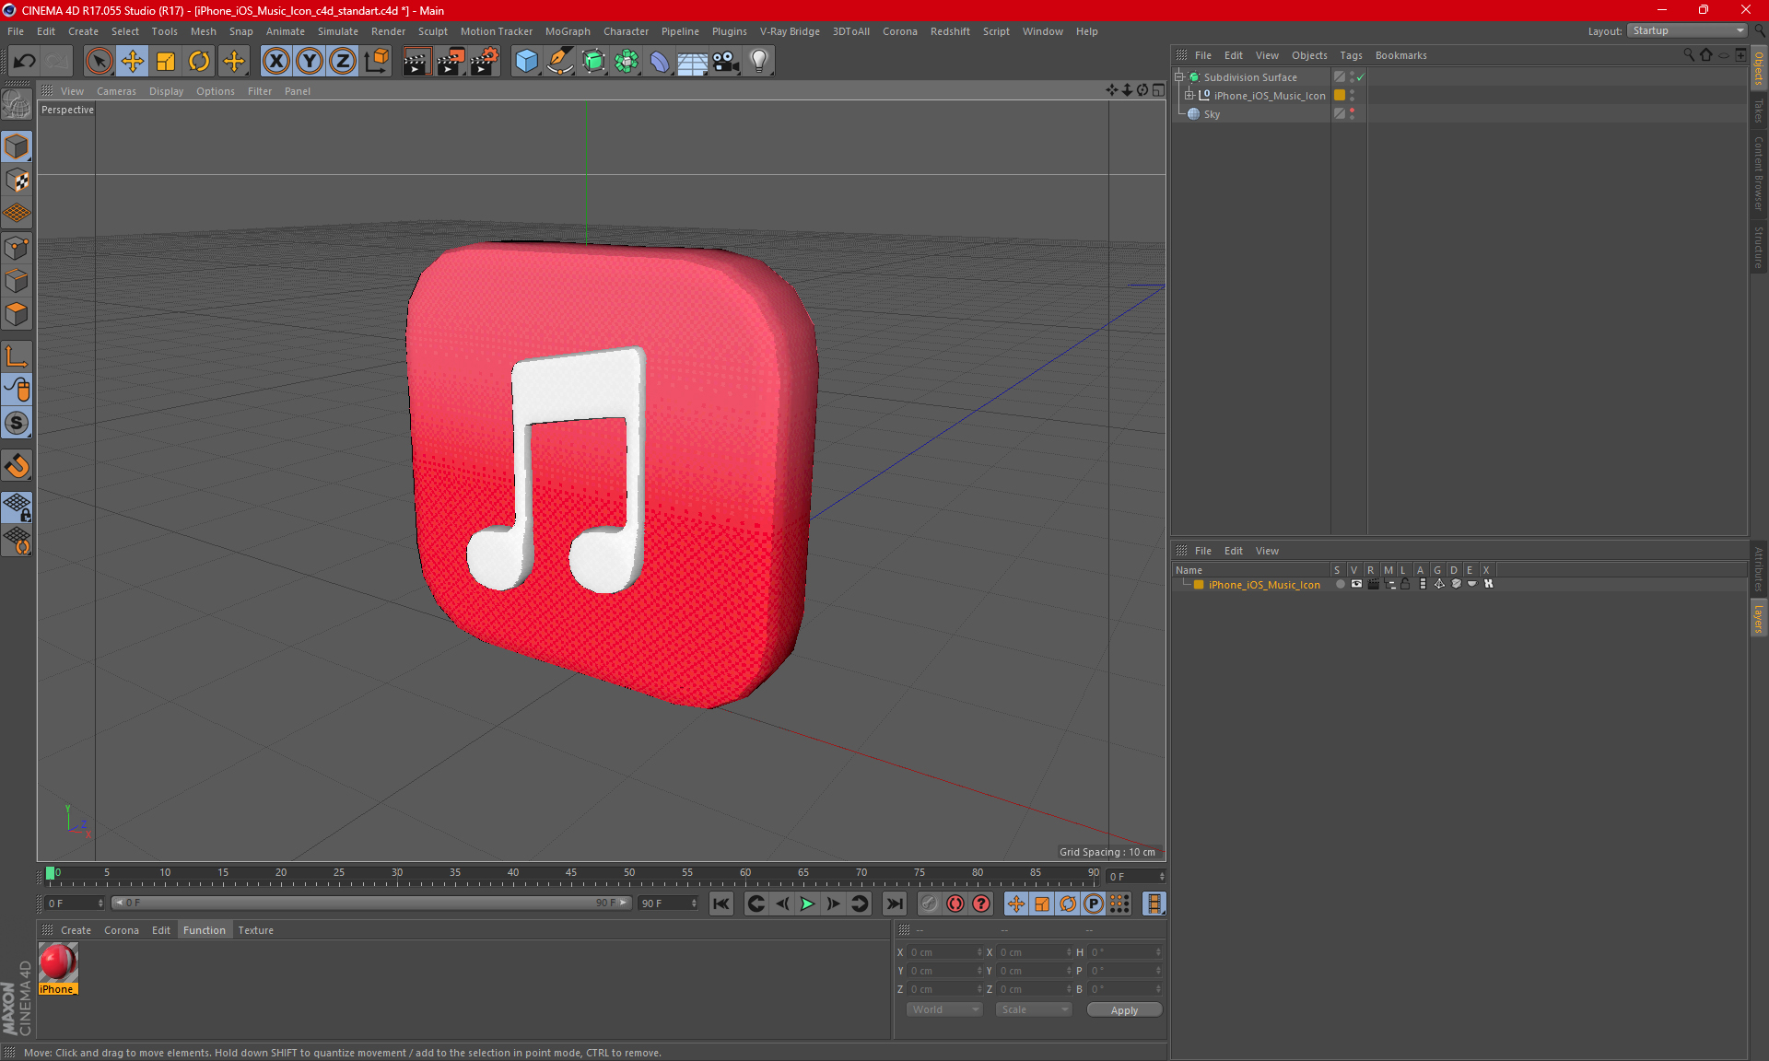The height and width of the screenshot is (1061, 1769).
Task: Expand iPhone_iOS_Music_Icon object node
Action: [1189, 96]
